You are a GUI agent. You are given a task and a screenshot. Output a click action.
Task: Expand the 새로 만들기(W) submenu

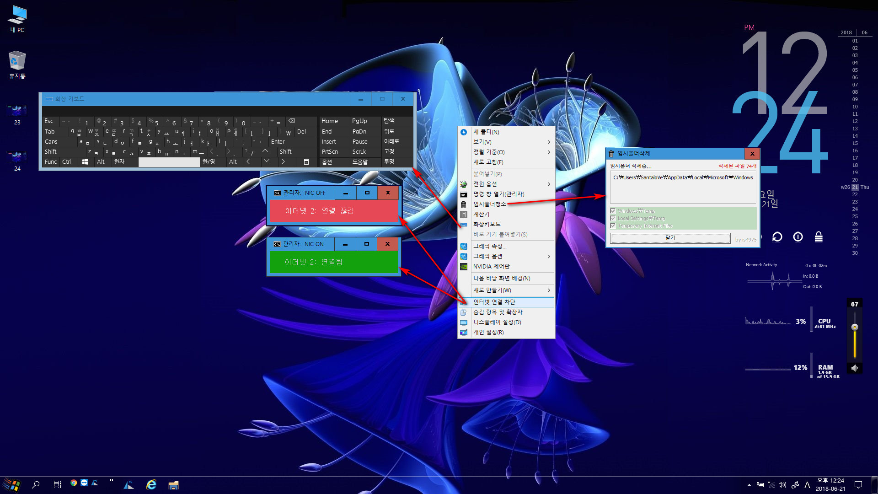coord(506,290)
